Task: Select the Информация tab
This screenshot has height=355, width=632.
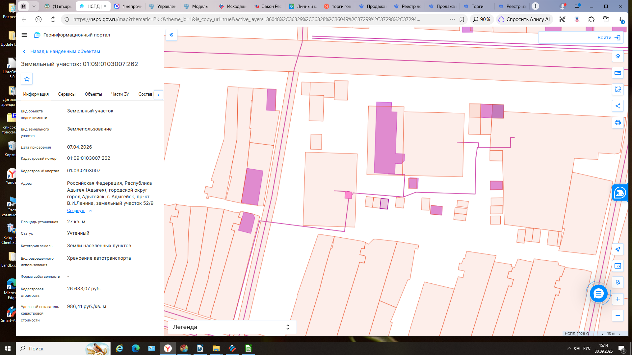Action: [x=36, y=94]
